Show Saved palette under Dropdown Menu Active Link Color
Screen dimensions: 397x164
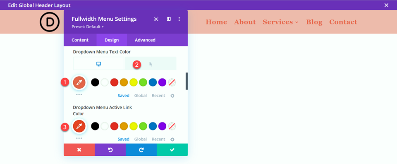pyautogui.click(x=124, y=139)
